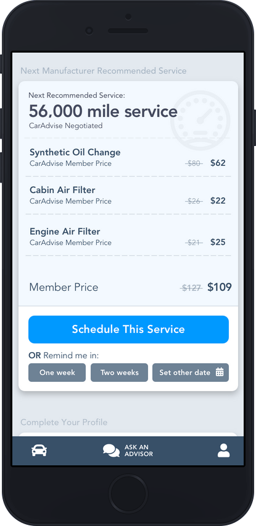The height and width of the screenshot is (526, 256).
Task: Select Synthetic Oil Change item
Action: click(128, 157)
